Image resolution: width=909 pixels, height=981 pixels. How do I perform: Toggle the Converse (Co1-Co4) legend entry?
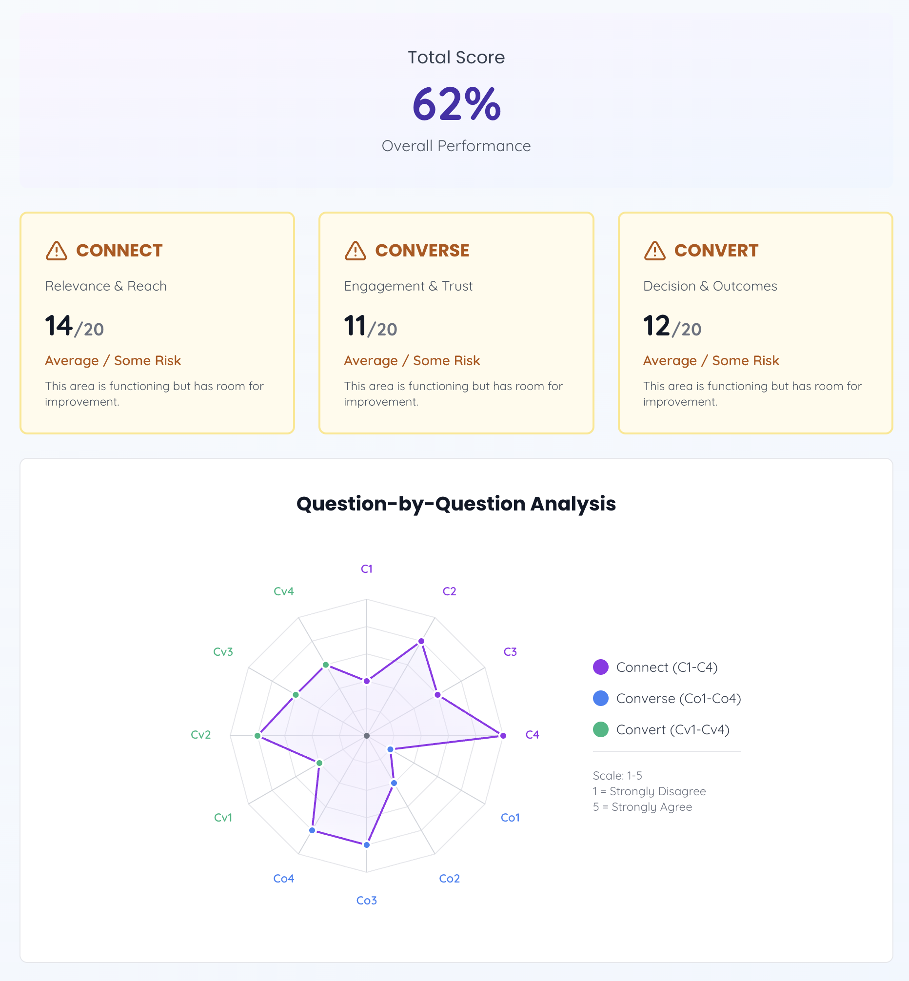679,698
